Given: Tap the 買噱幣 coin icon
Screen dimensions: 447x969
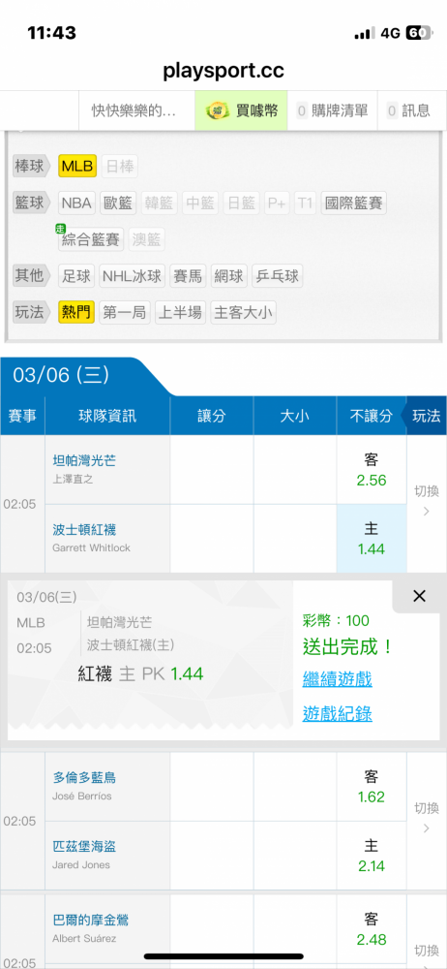Looking at the screenshot, I should click(x=217, y=111).
